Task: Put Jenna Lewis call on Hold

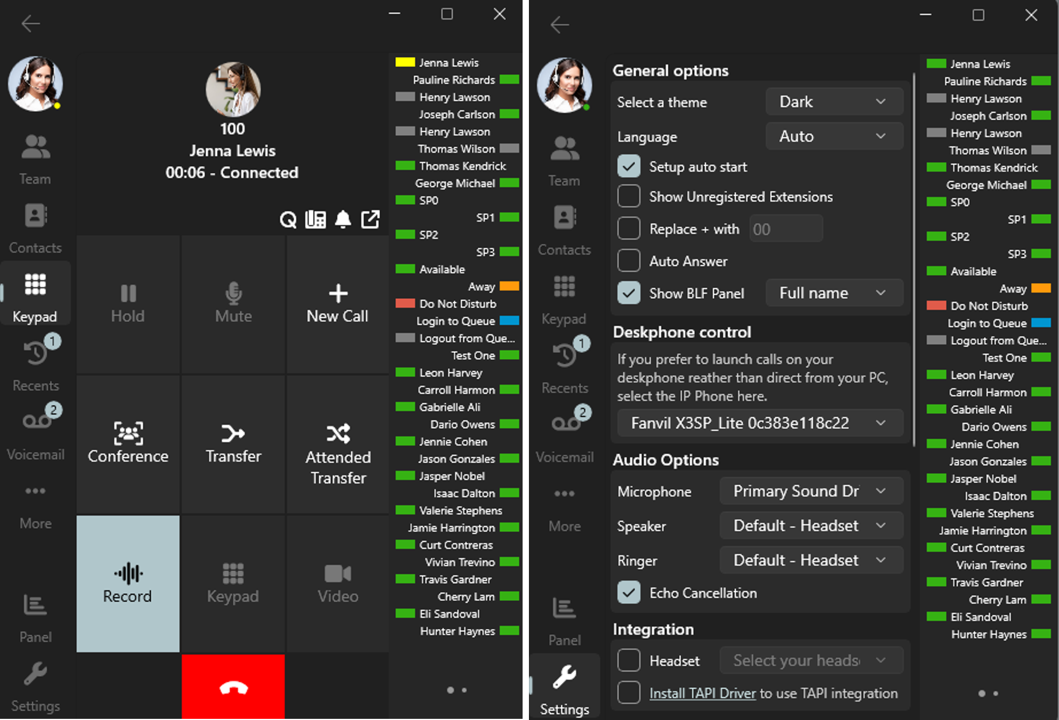Action: (x=128, y=304)
